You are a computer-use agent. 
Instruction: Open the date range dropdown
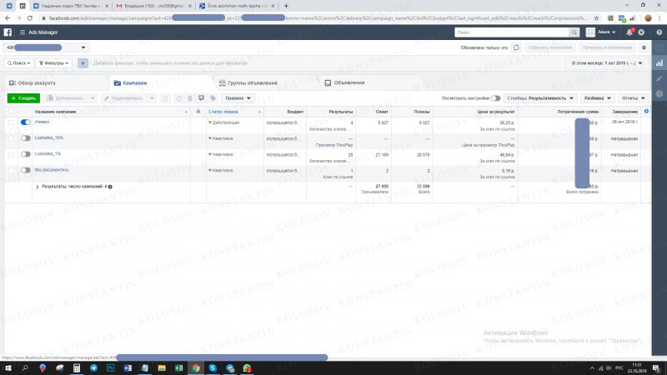607,63
